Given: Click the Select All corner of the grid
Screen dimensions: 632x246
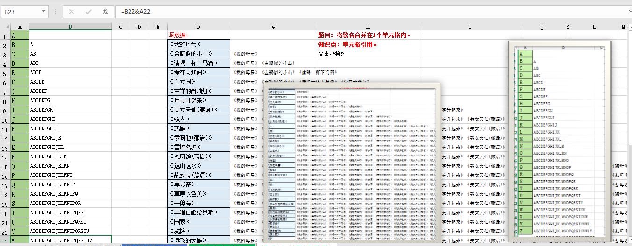Looking at the screenshot, I should coord(5,27).
